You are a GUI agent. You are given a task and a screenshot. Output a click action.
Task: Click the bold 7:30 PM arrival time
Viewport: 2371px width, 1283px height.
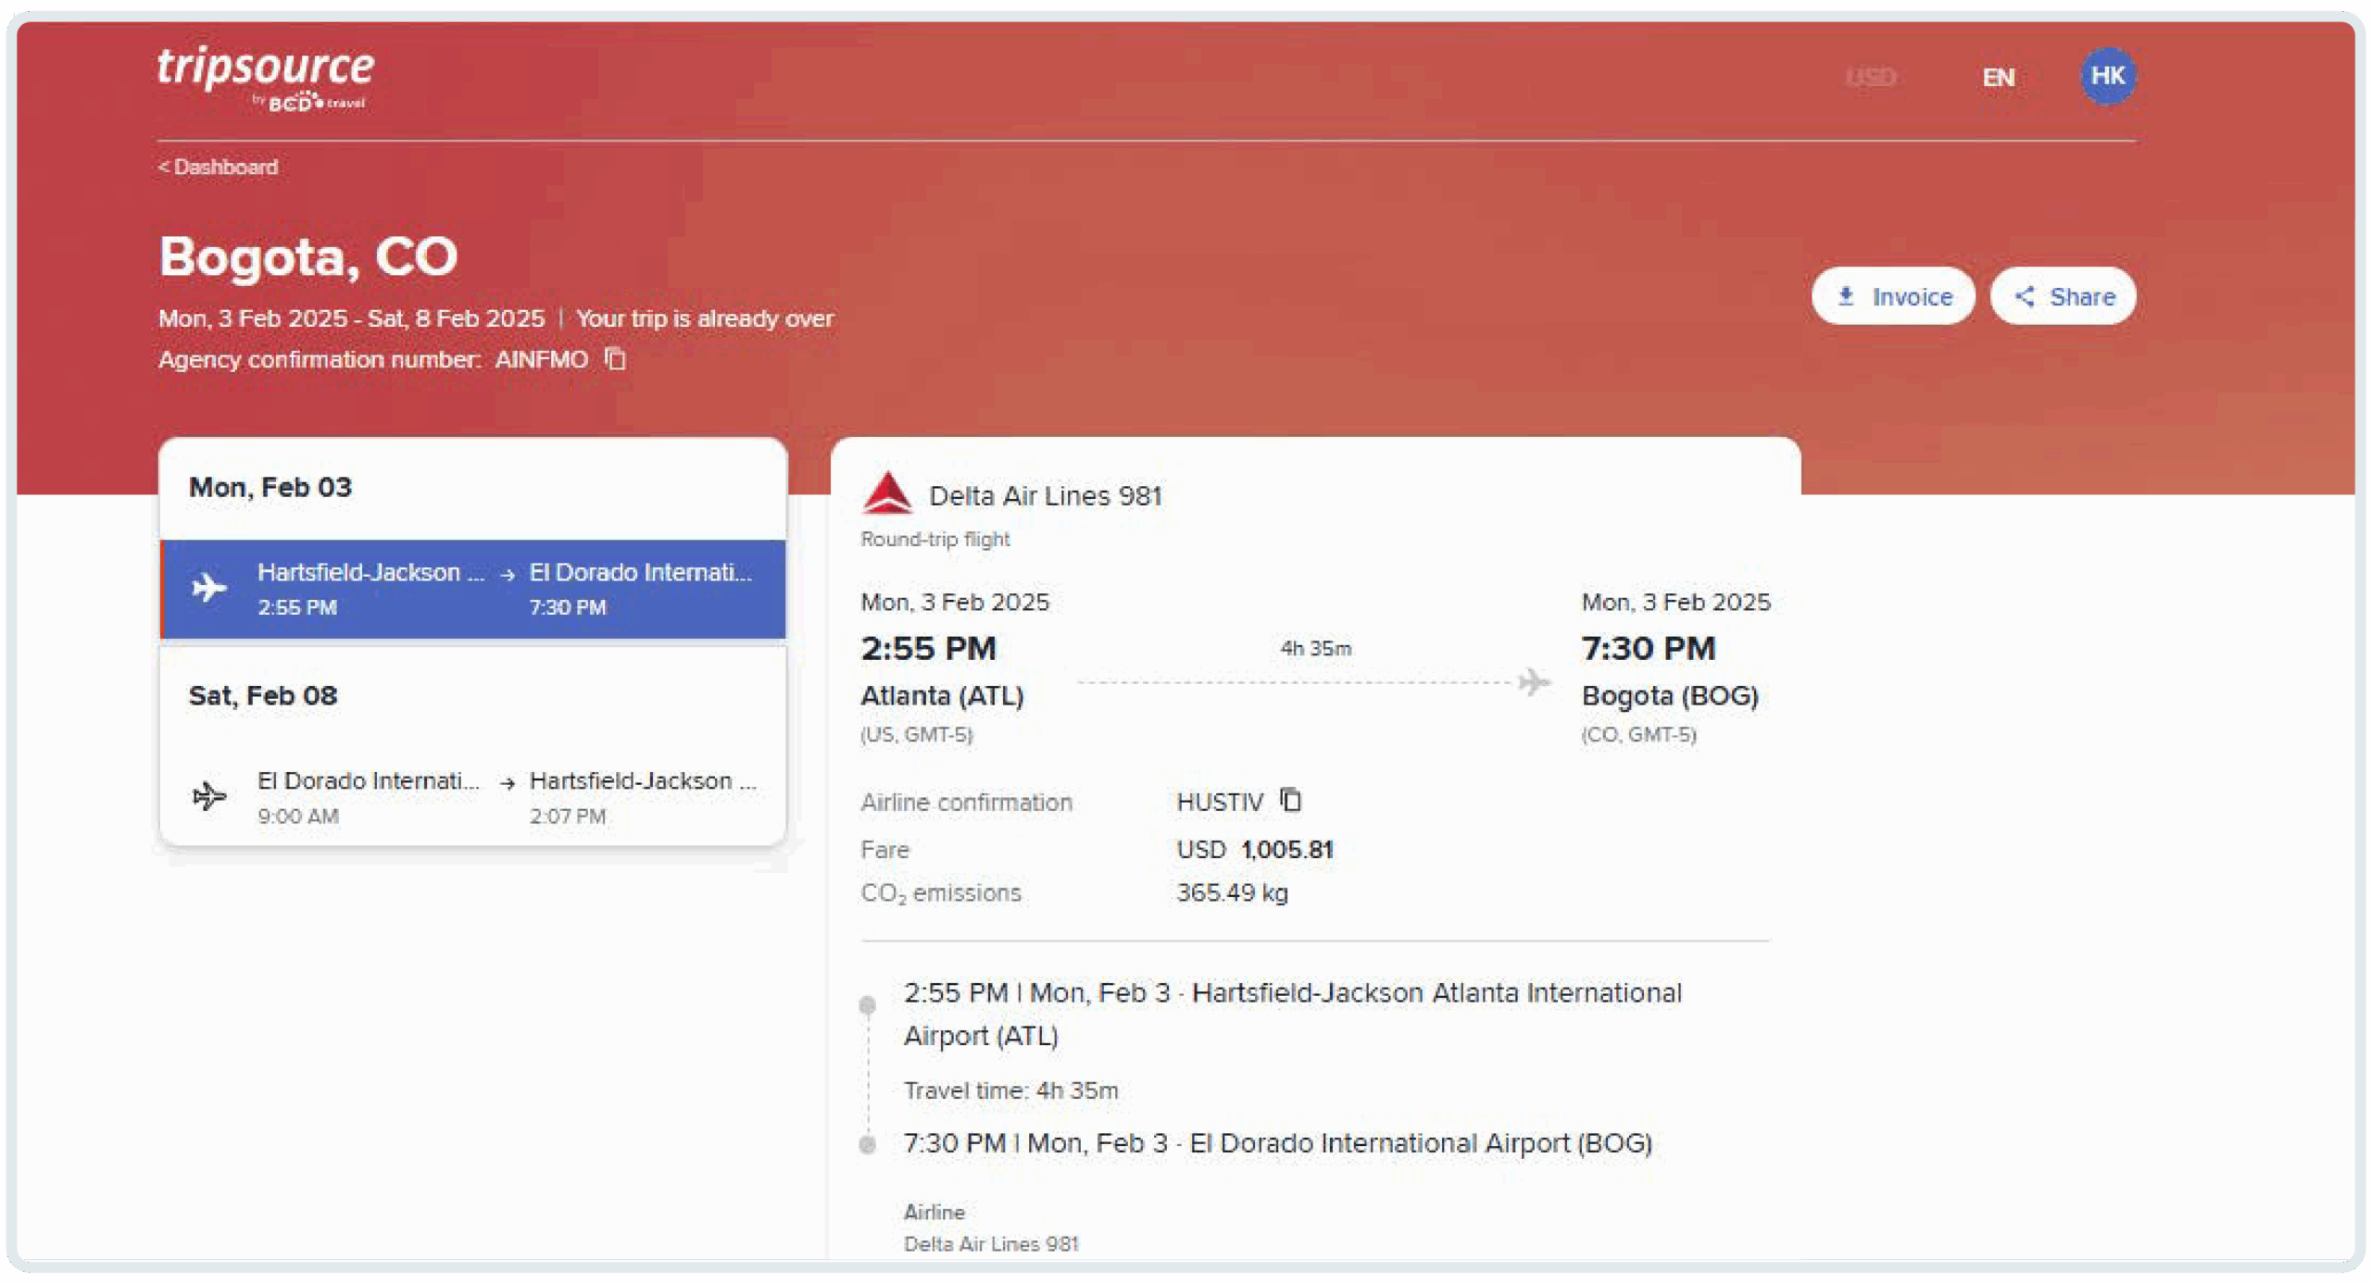pos(1649,648)
